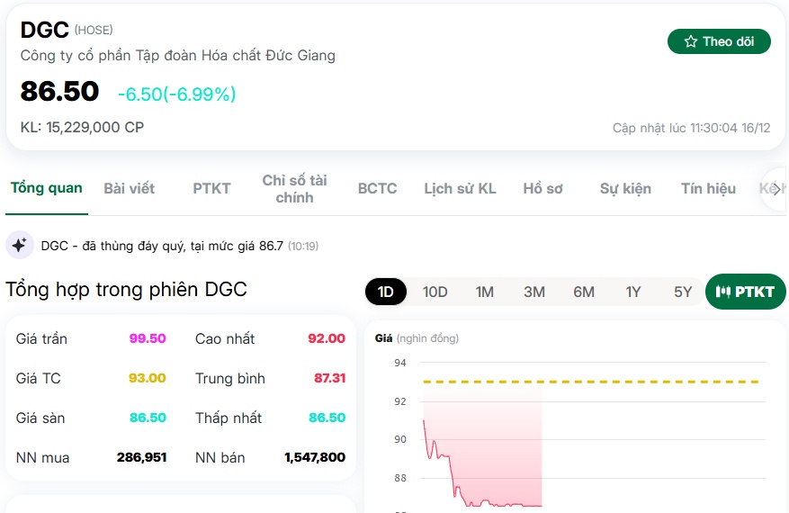
Task: Click the company name Hóa chất Đức Giang
Action: (x=177, y=56)
